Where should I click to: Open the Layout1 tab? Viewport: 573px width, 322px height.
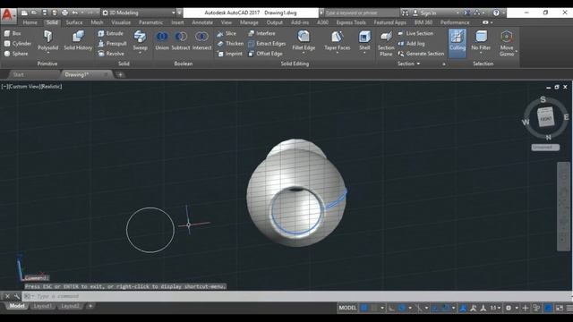coord(42,306)
